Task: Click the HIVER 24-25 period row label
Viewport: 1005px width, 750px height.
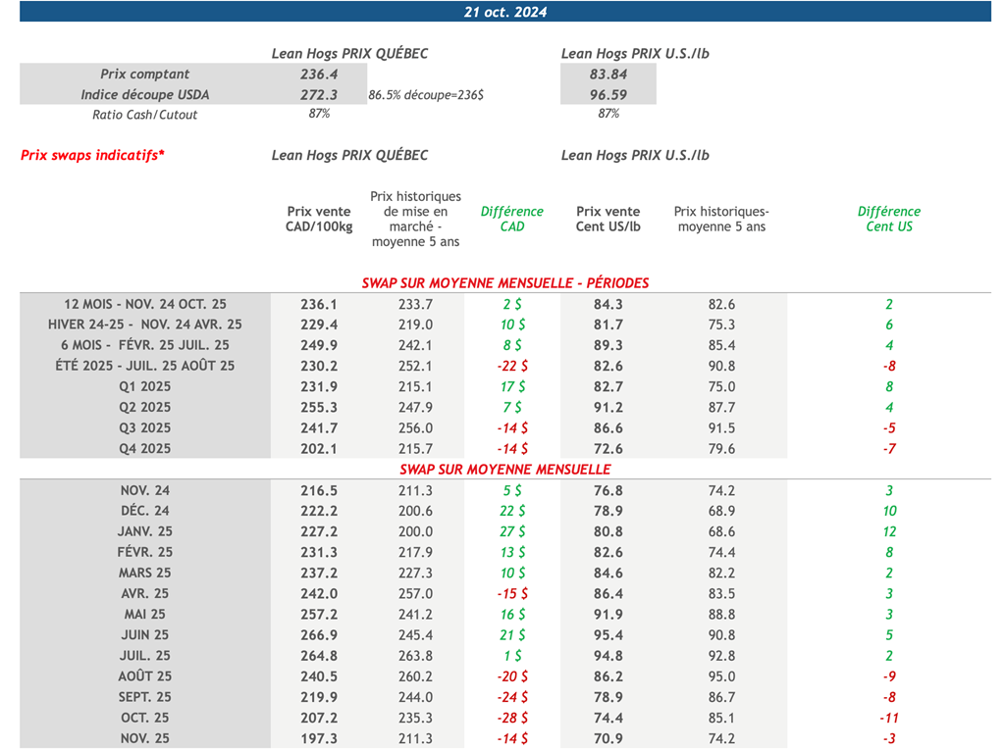Action: pyautogui.click(x=145, y=325)
